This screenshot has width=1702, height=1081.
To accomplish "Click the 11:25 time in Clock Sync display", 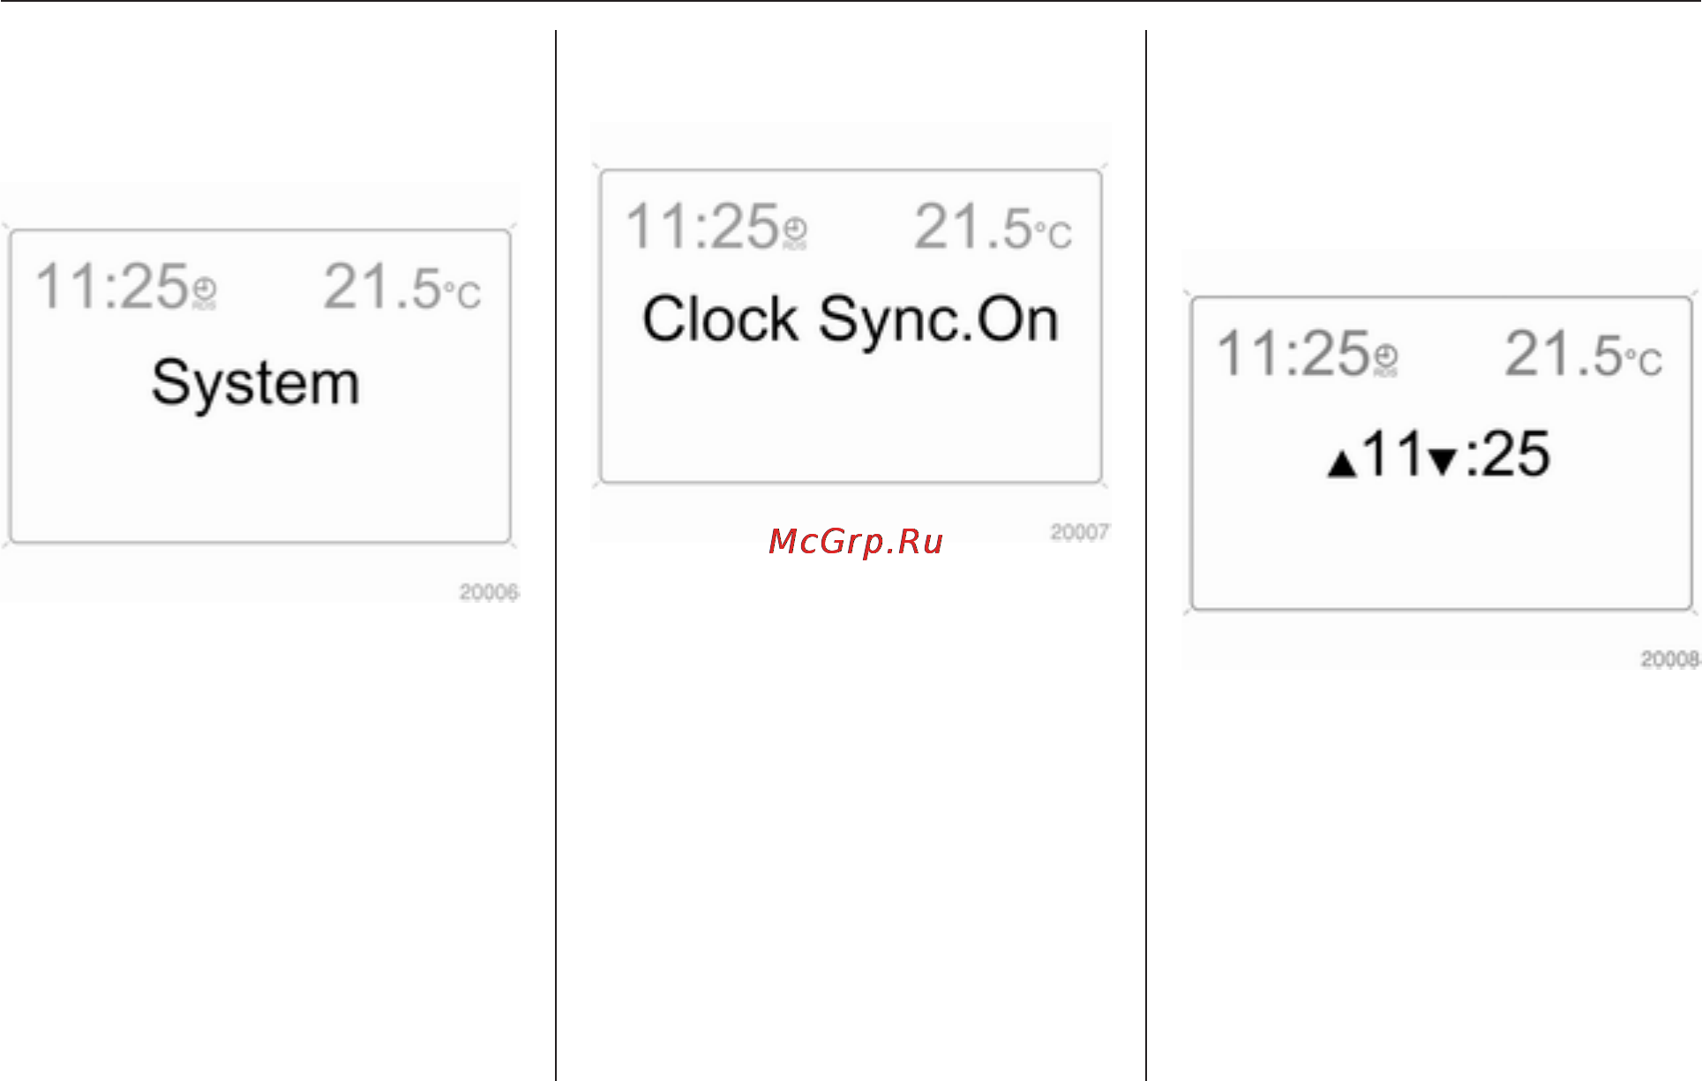I will (x=703, y=227).
